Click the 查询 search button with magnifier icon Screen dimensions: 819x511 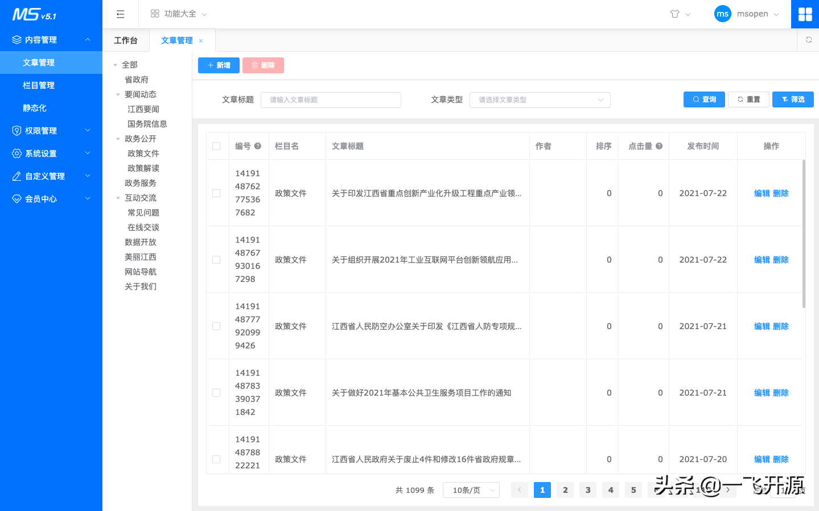704,99
